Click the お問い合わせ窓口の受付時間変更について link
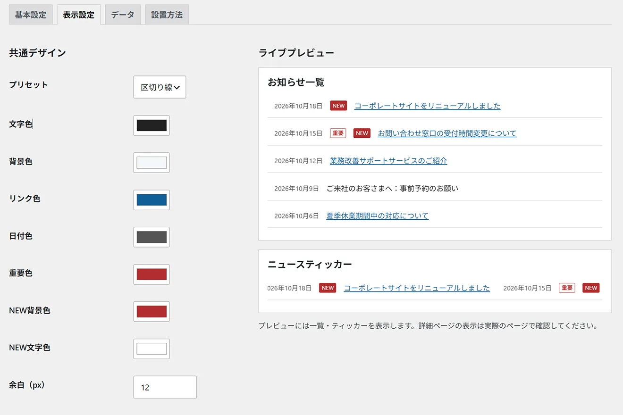Screen dimensions: 623x415 (447, 133)
